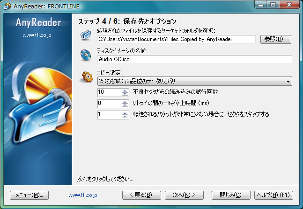Click the target folder path field

click(176, 39)
